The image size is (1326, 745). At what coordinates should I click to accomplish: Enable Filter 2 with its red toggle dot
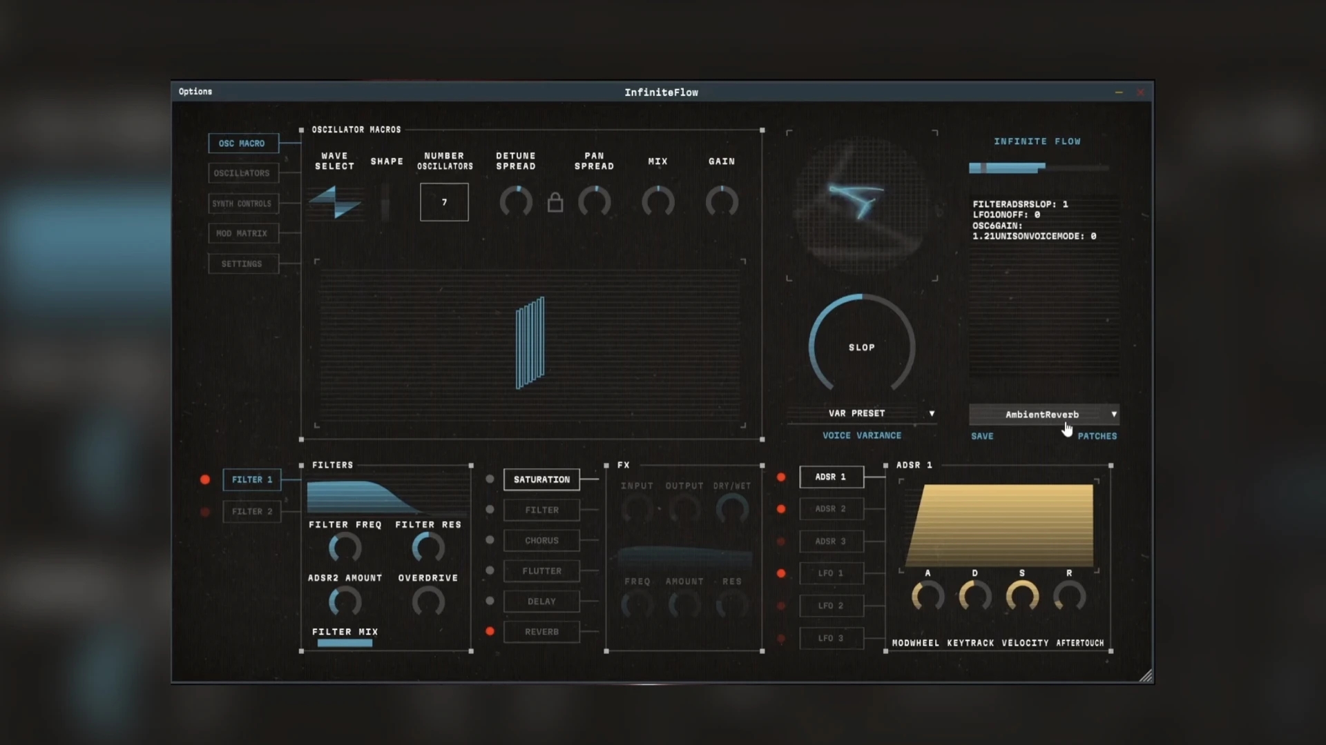click(x=205, y=512)
